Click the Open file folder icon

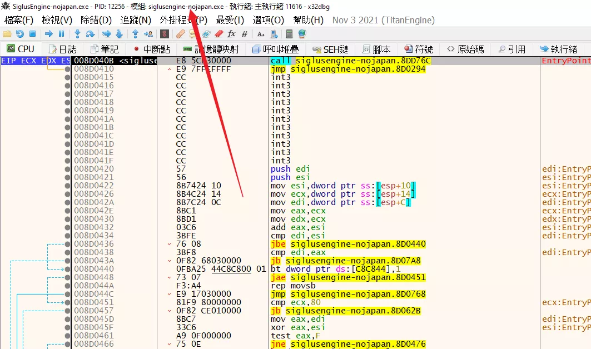7,34
